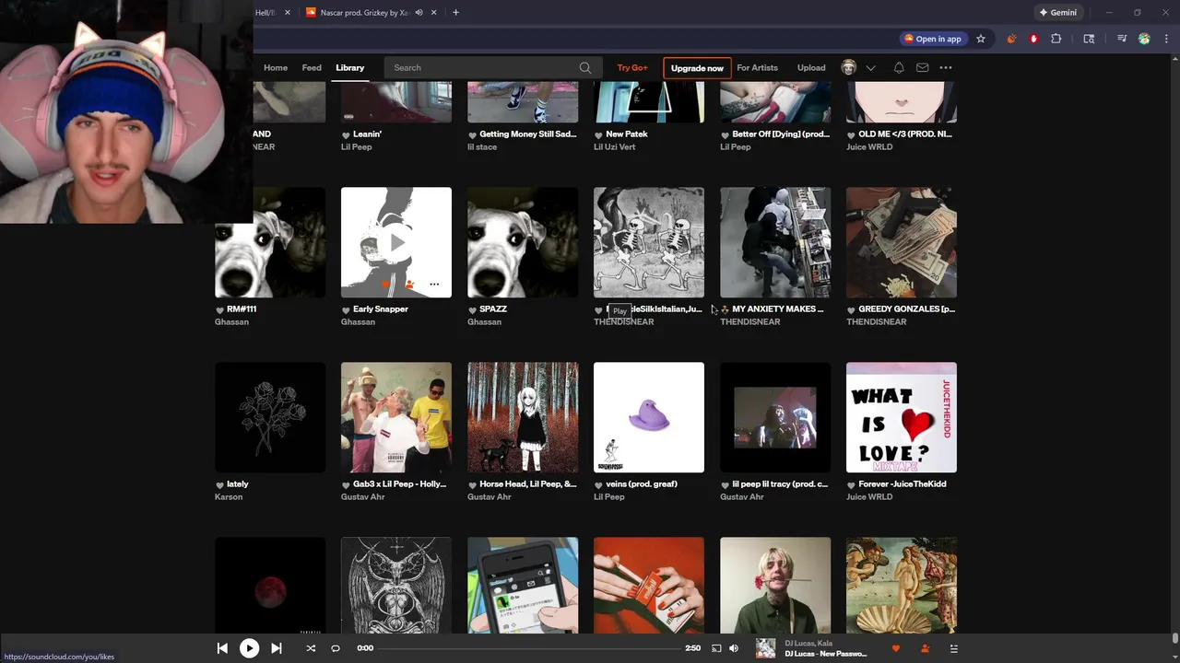Bookmark page with star icon
Image resolution: width=1180 pixels, height=663 pixels.
[981, 39]
